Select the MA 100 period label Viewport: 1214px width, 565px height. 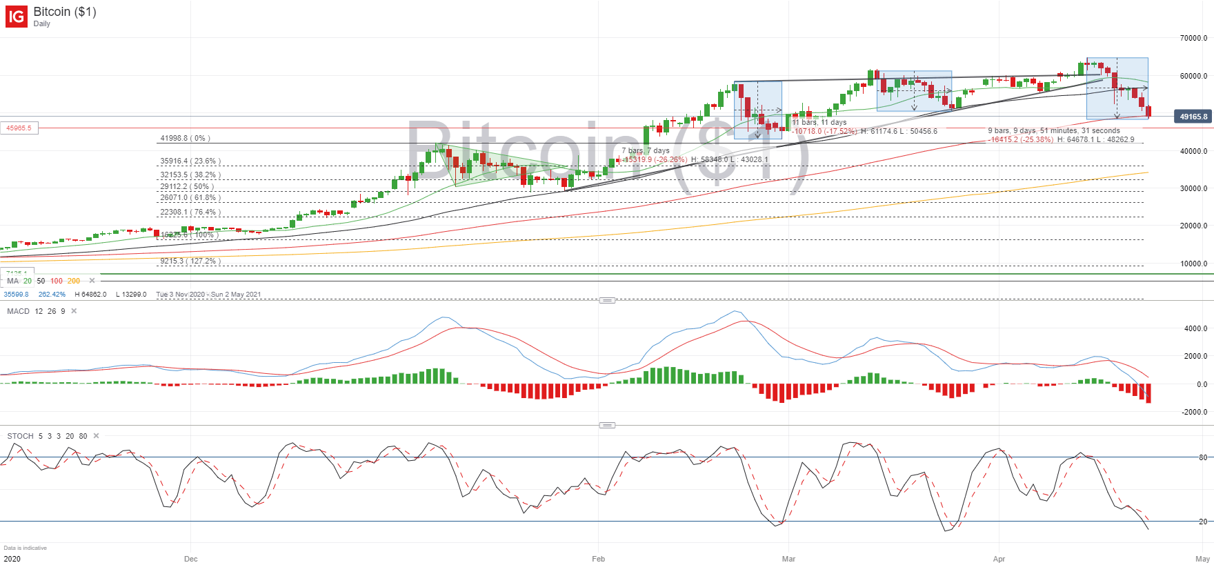(x=57, y=281)
